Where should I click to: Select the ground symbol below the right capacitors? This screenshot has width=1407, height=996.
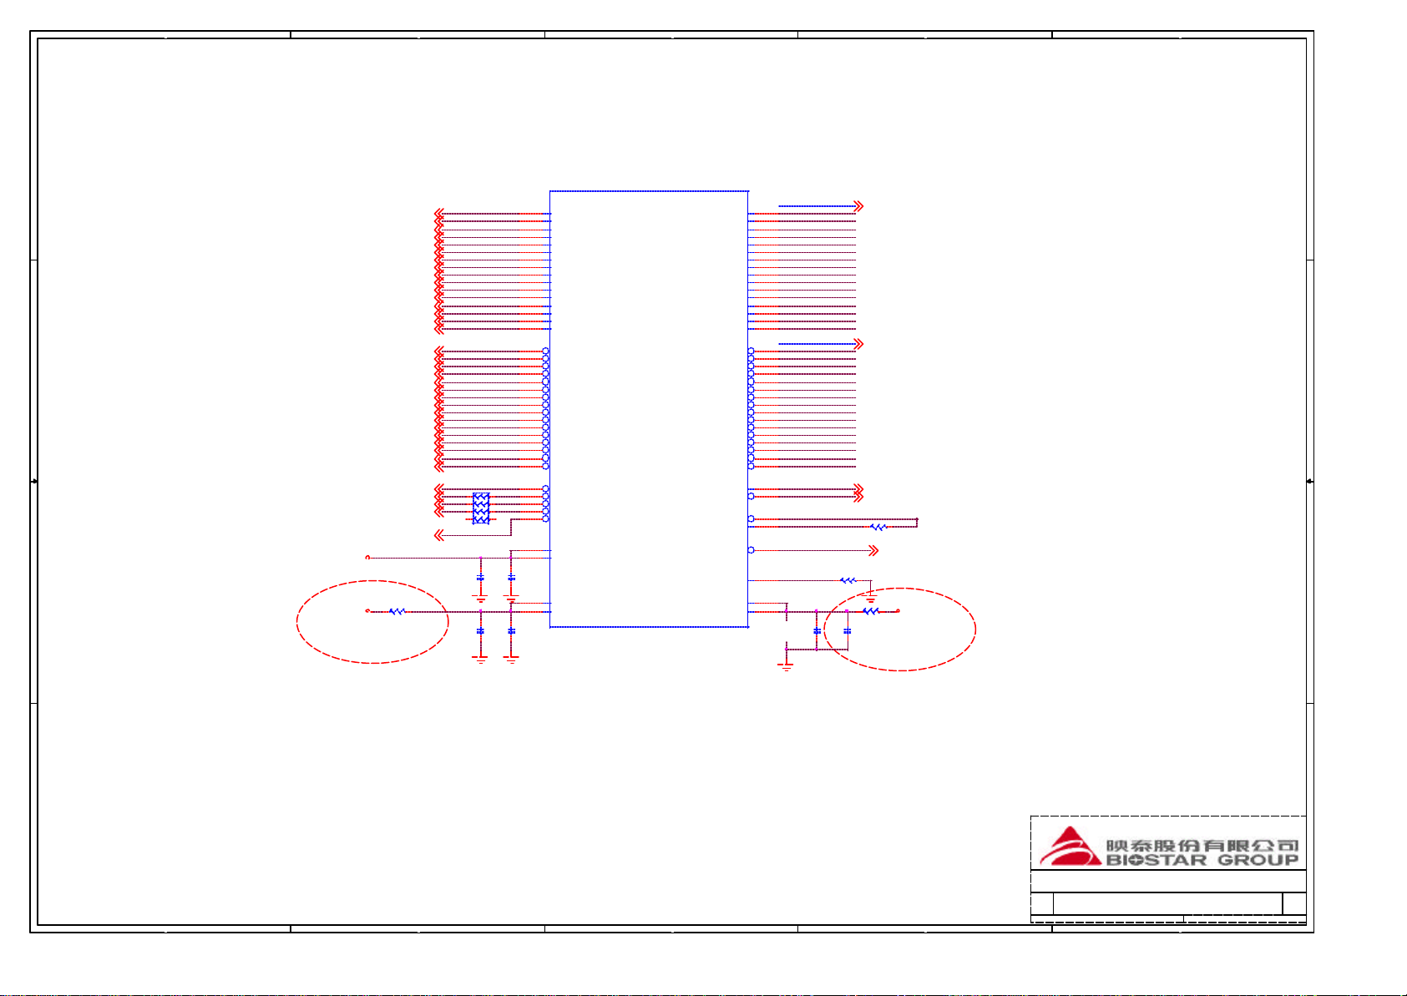786,666
